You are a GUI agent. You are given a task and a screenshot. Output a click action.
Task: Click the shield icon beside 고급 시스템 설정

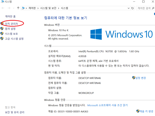coord(2,38)
